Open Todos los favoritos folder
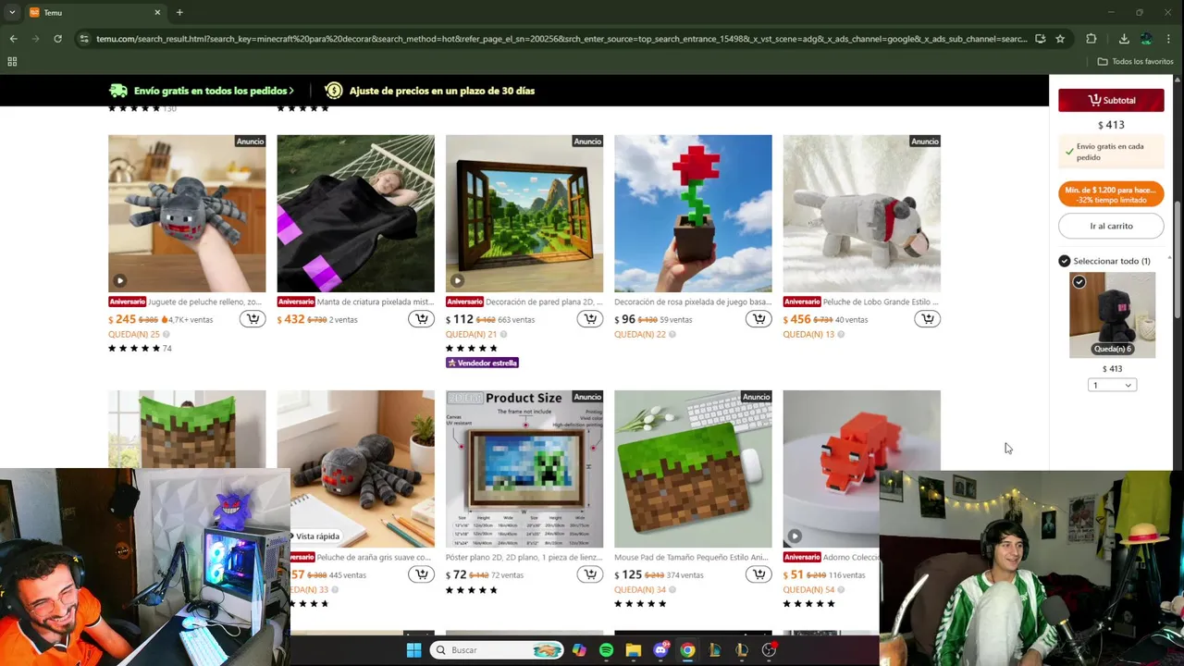This screenshot has width=1184, height=666. [x=1135, y=61]
